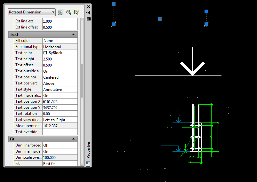Open the Rotated Dimension object type dropdown

[31, 12]
